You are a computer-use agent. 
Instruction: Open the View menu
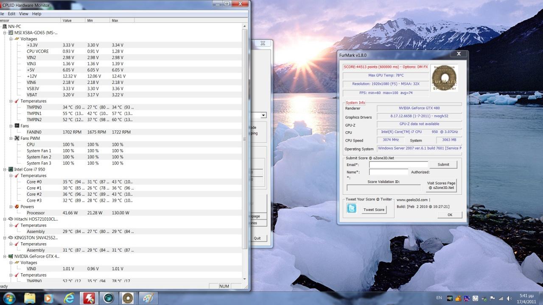(24, 14)
